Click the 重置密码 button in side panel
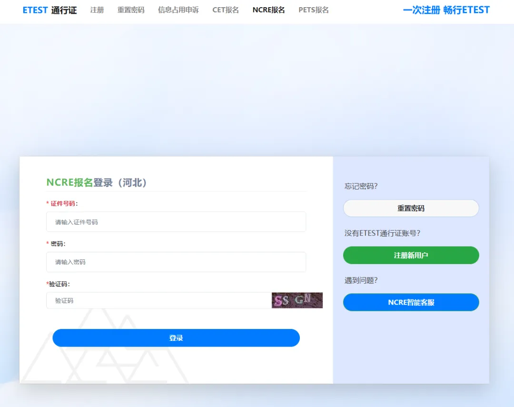Viewport: 514px width, 407px height. click(411, 208)
